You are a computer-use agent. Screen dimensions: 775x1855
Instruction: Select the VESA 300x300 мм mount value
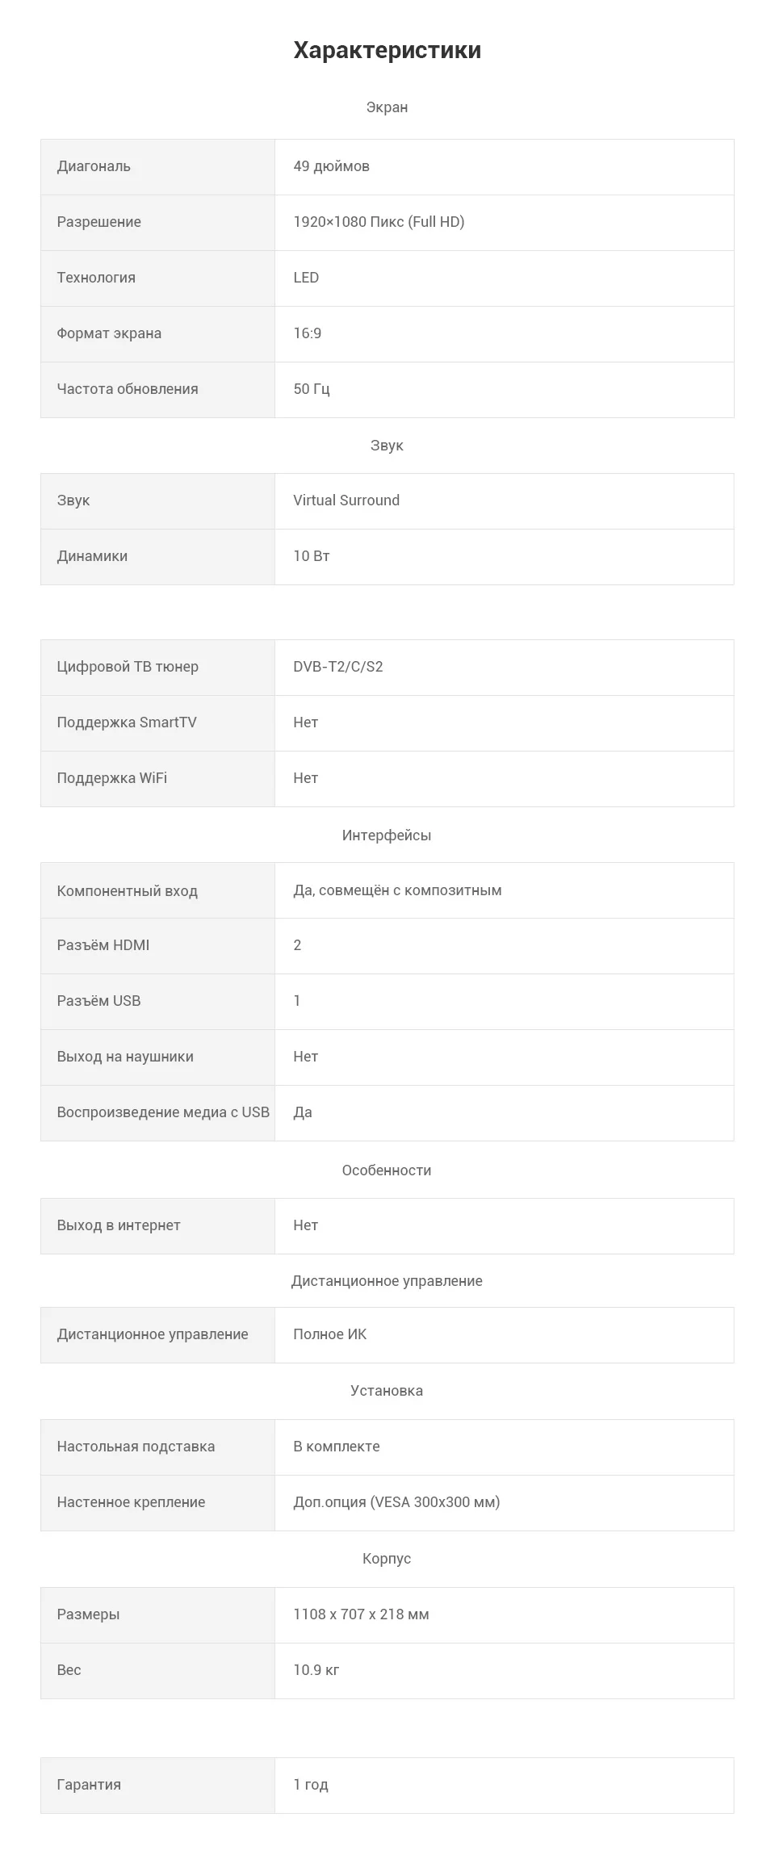click(396, 1502)
